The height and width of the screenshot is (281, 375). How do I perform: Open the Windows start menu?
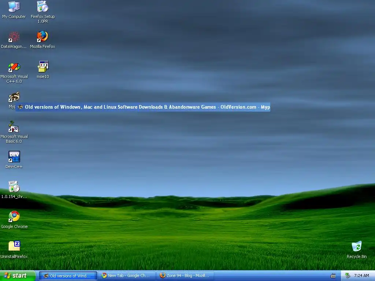tap(18, 276)
